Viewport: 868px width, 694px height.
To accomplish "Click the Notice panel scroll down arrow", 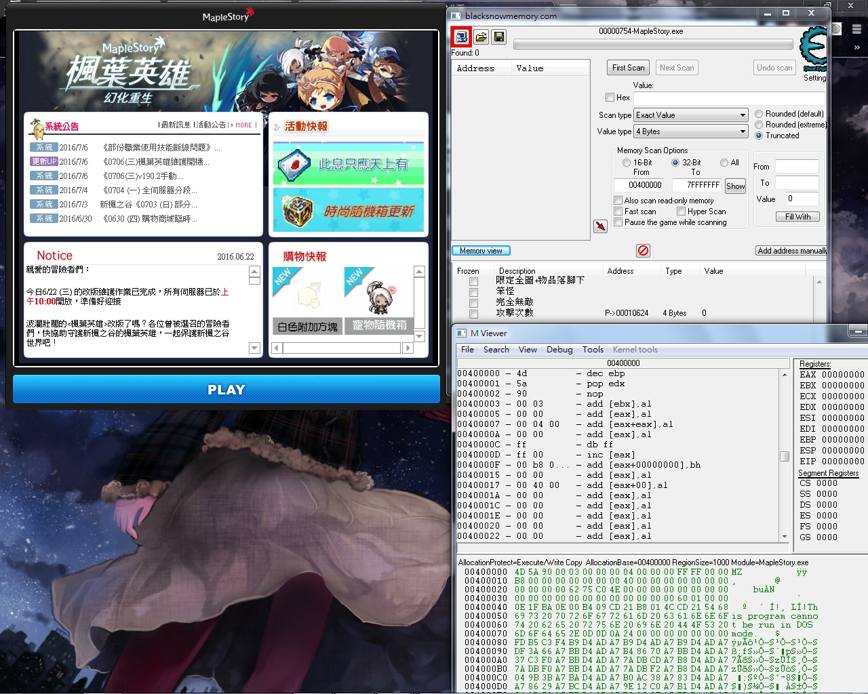I will [x=255, y=348].
